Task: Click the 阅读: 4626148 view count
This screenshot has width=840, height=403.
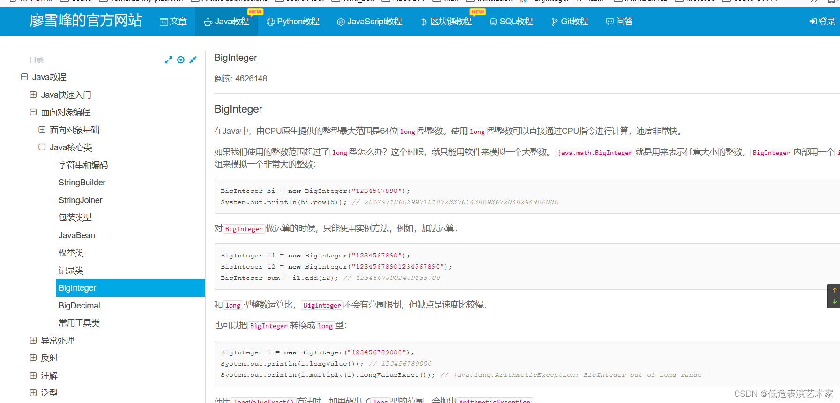Action: (241, 79)
